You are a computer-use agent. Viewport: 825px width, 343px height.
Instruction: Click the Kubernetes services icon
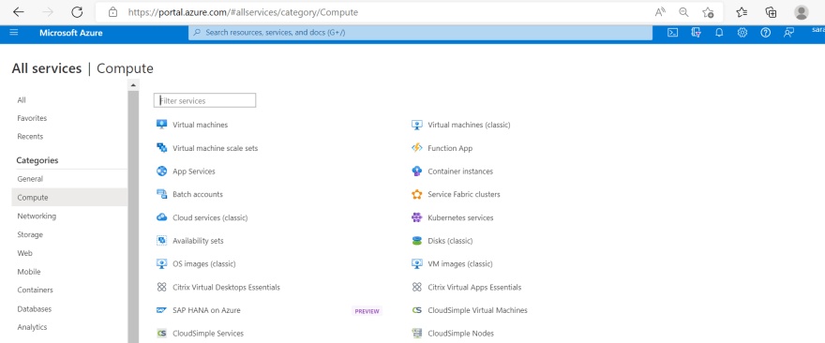416,217
